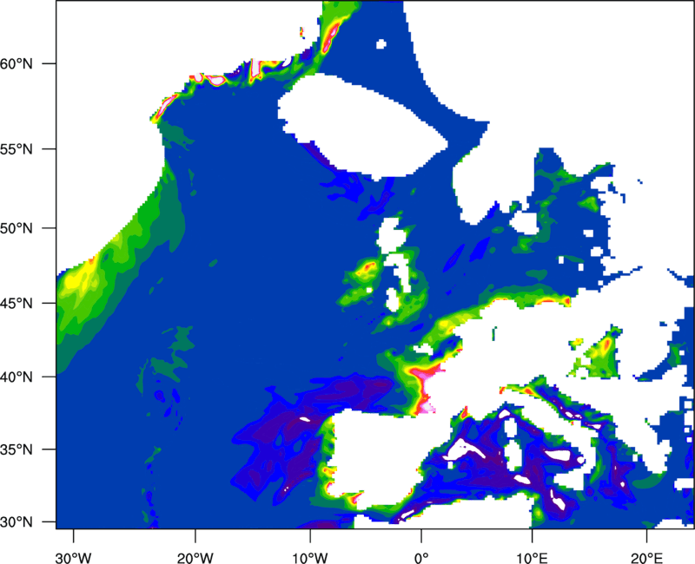The height and width of the screenshot is (564, 695).
Task: Click the 50°N latitude label
Action: (17, 228)
